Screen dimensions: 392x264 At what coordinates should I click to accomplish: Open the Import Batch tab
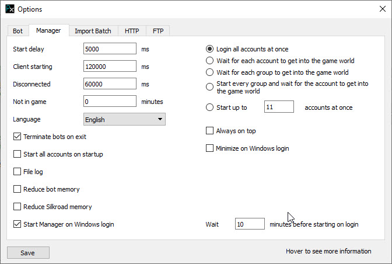93,31
